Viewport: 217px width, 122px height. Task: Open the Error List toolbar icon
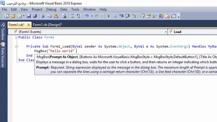point(167,16)
